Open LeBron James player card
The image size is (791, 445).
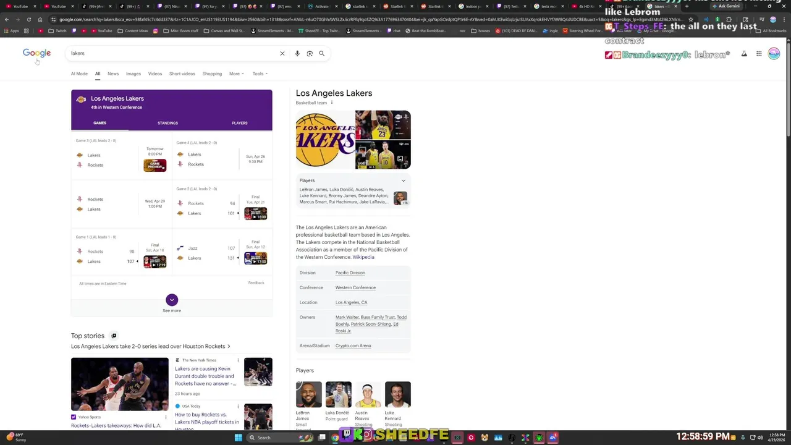coord(308,405)
